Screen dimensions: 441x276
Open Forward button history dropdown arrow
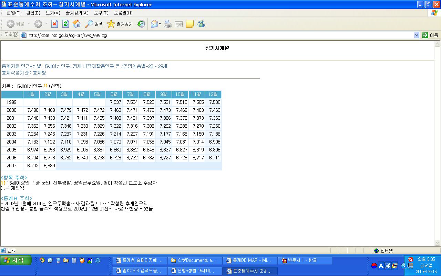[46, 24]
